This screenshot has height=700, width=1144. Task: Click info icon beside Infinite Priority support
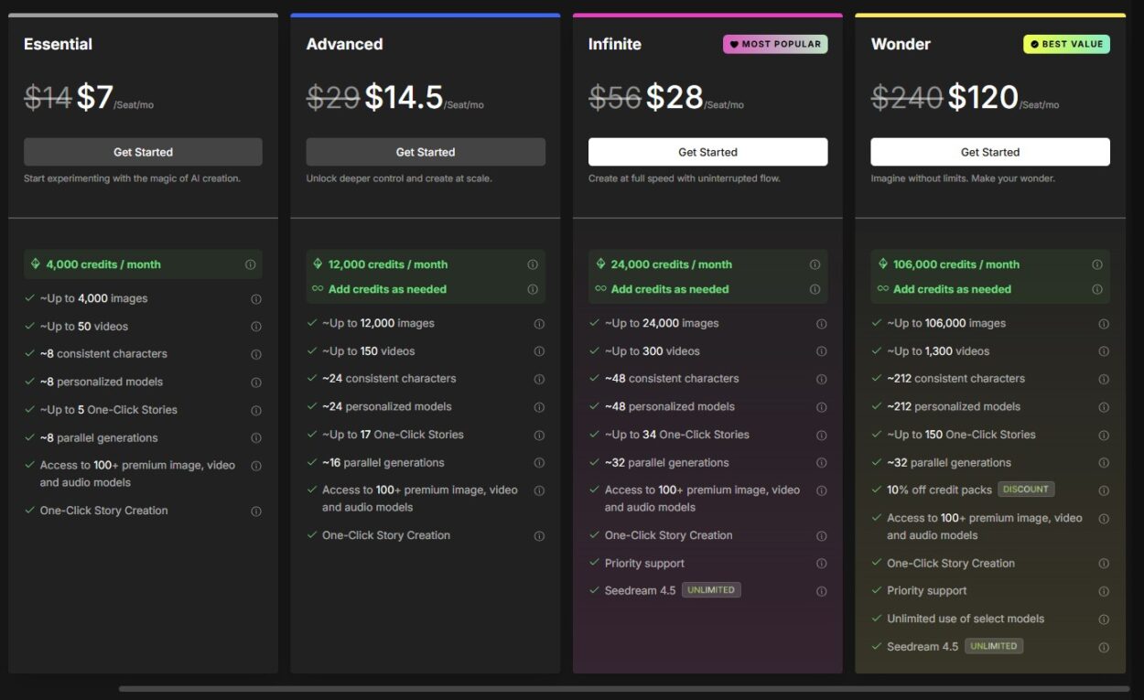[821, 564]
